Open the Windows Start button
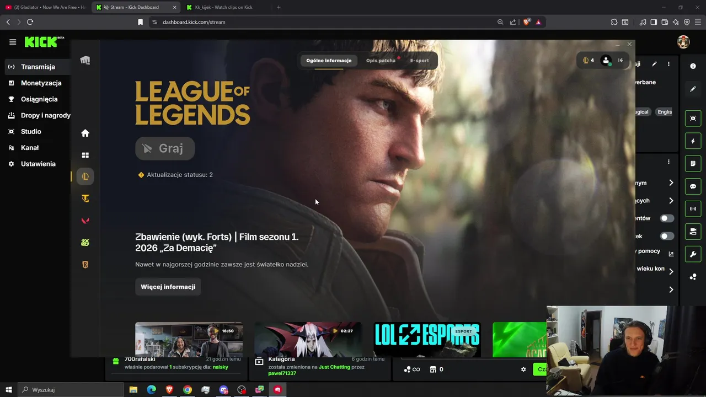 click(8, 390)
